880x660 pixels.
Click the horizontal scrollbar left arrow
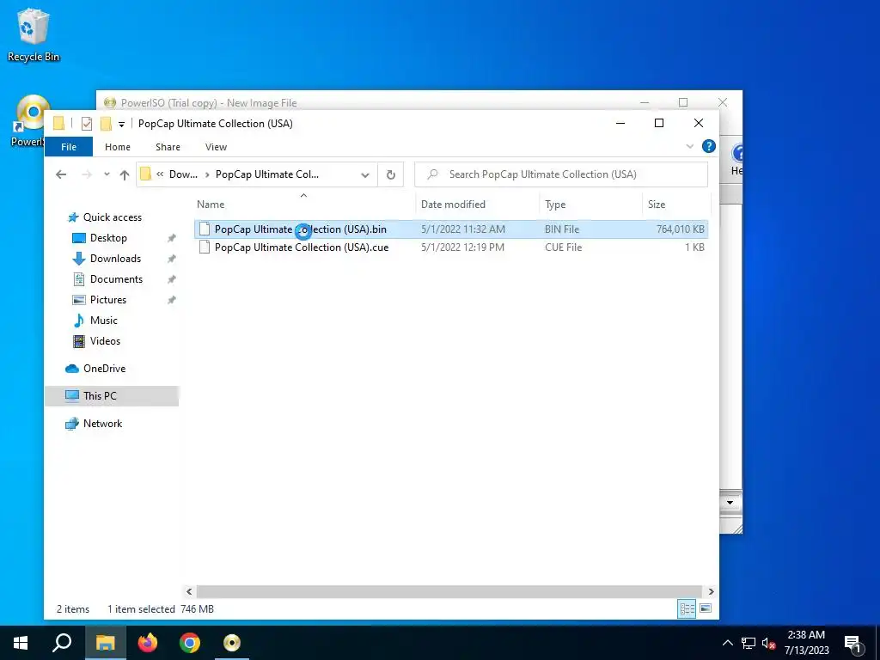(189, 591)
